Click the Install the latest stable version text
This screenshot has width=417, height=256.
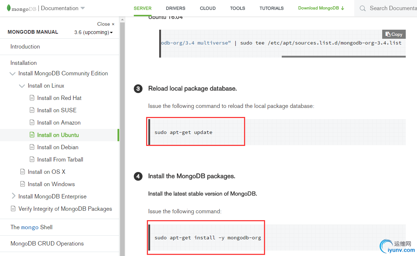pos(203,194)
